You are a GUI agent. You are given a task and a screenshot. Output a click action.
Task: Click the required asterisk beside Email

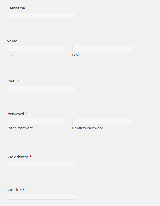[x=19, y=81]
